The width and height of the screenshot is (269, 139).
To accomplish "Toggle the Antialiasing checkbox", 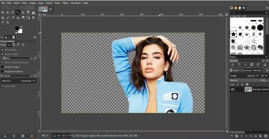I will pyautogui.click(x=2, y=50).
